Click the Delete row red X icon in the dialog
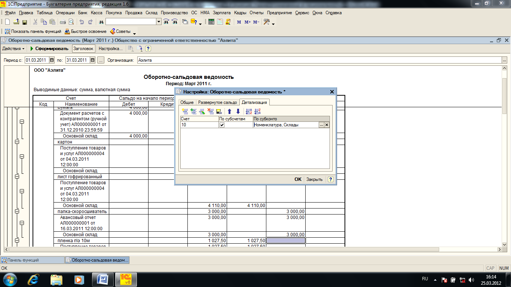Screen dimensions: 511x287 (211, 111)
